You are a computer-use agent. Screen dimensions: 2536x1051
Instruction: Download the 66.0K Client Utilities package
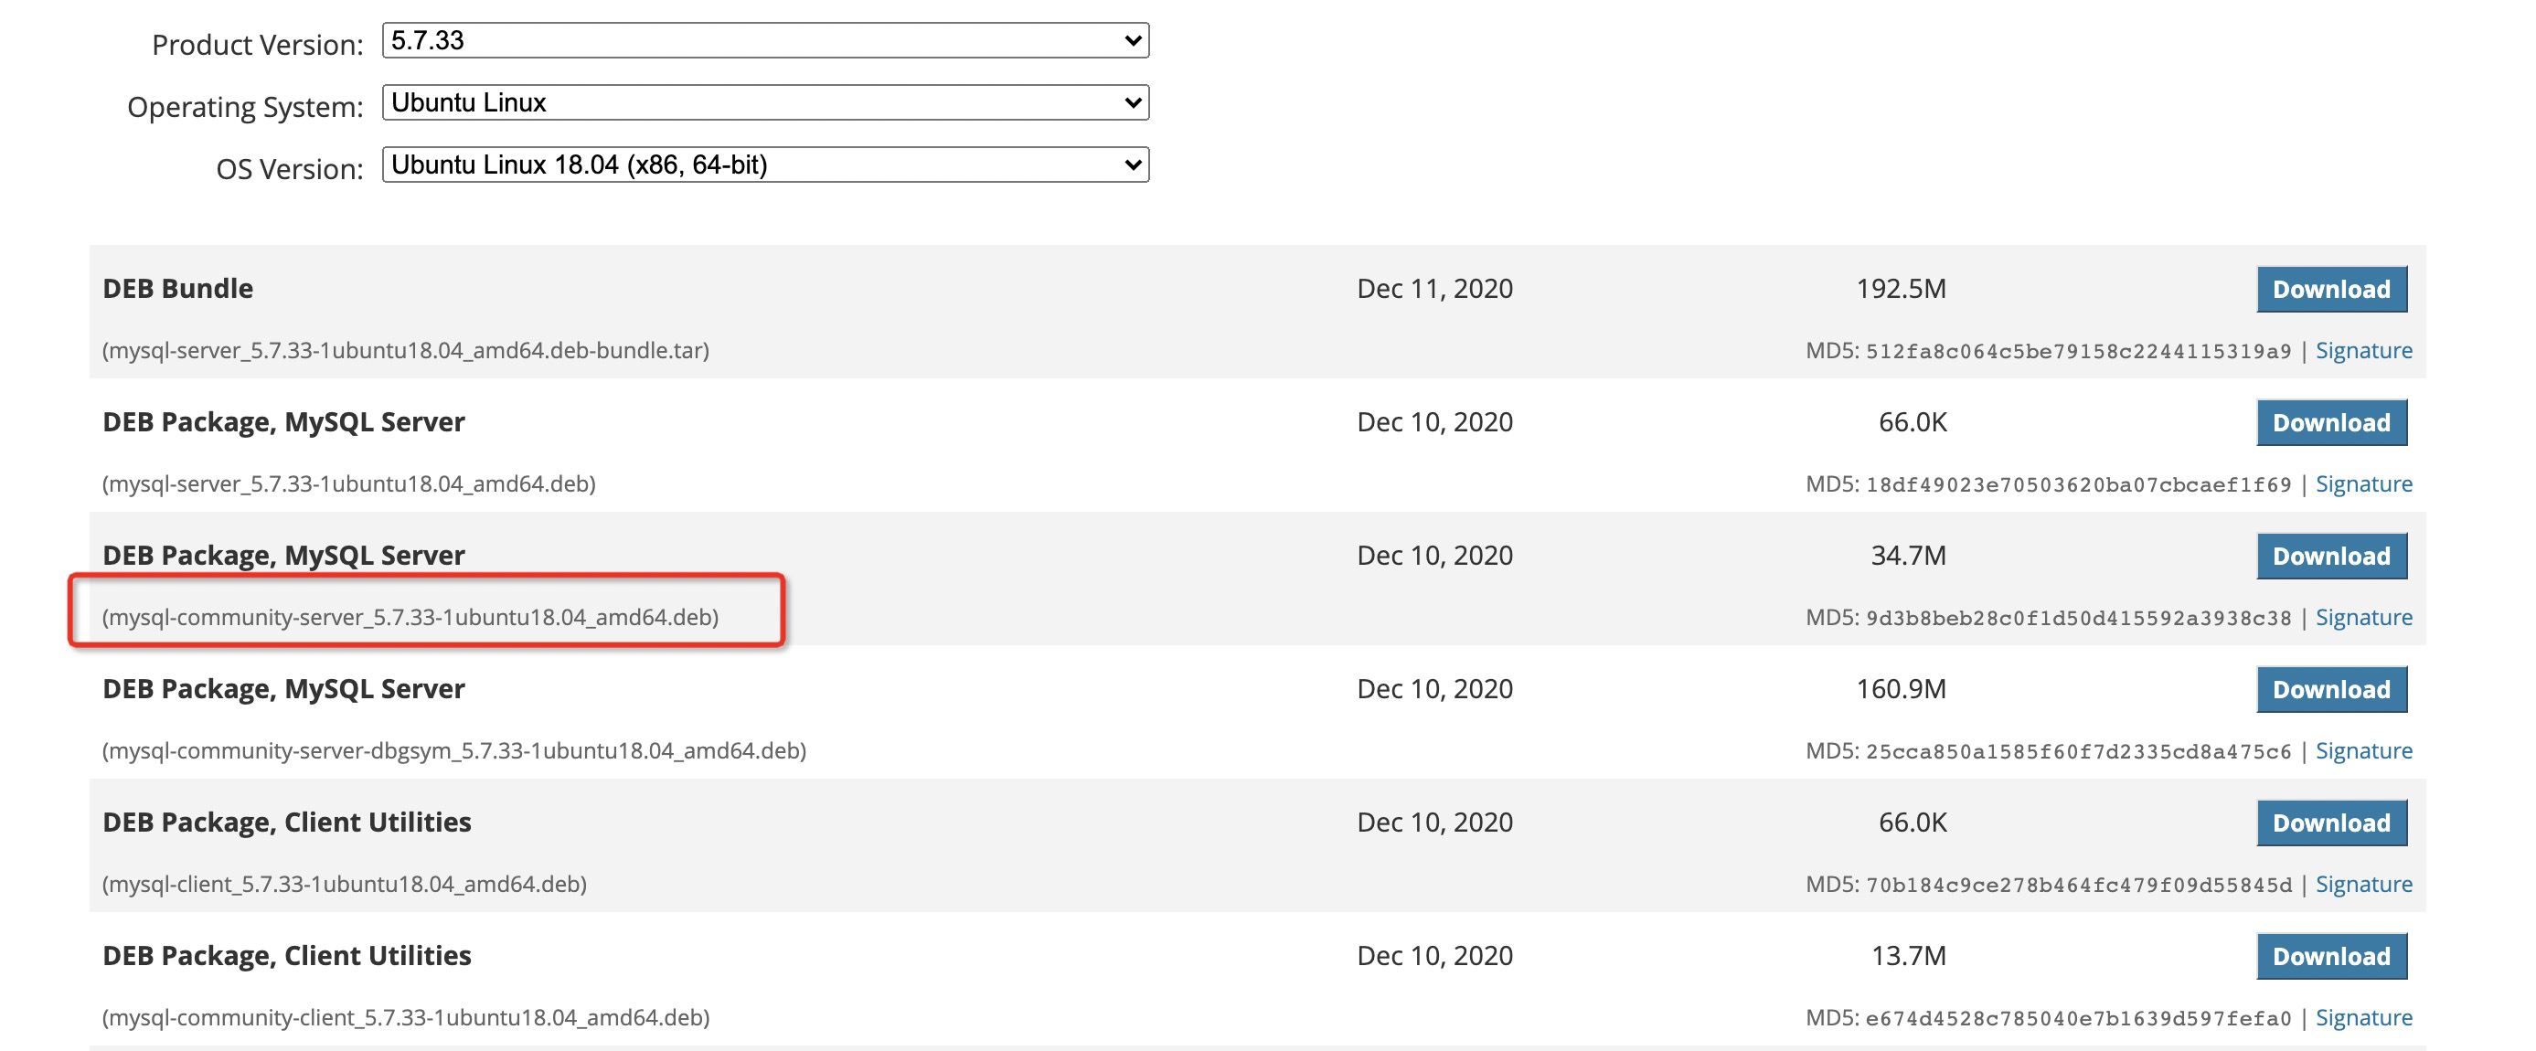pos(2330,822)
